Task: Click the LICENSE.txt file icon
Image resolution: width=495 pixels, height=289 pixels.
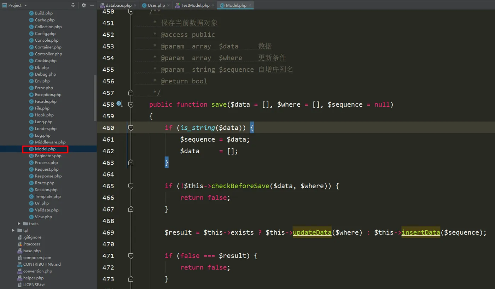Action: coord(20,285)
